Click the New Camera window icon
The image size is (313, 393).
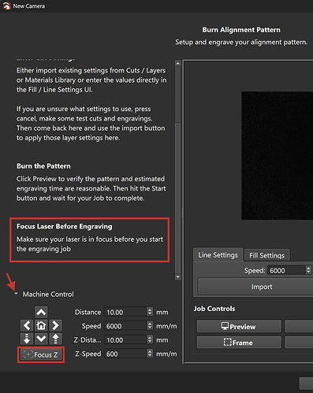pyautogui.click(x=6, y=6)
